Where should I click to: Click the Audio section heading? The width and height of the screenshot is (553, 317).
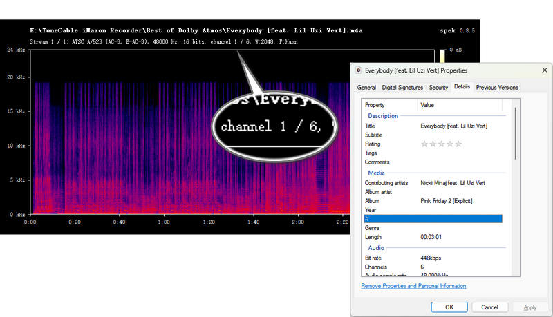pyautogui.click(x=376, y=248)
